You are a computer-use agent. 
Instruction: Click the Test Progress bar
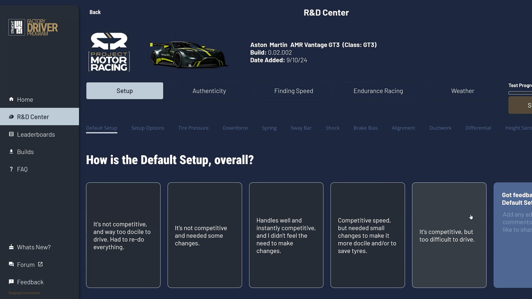point(520,93)
